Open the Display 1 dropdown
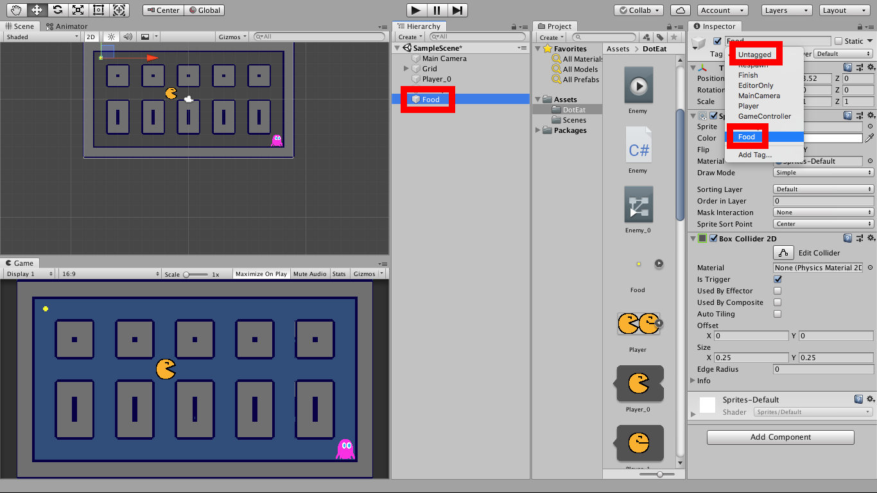 [x=30, y=274]
